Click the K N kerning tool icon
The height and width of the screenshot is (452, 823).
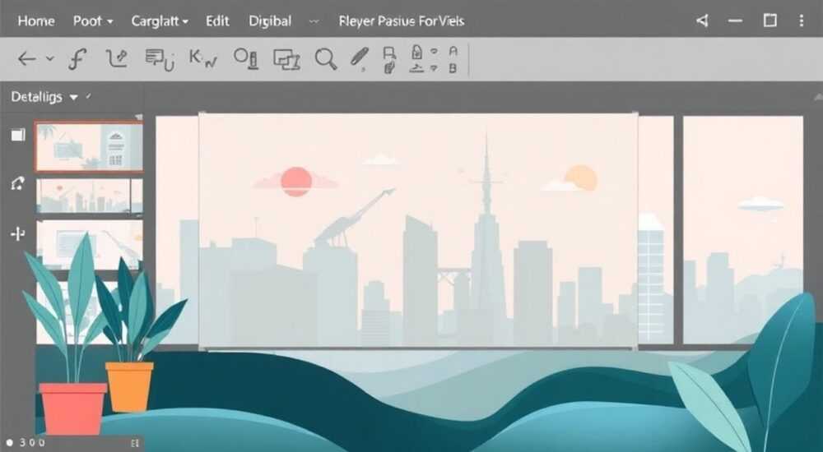pos(202,58)
